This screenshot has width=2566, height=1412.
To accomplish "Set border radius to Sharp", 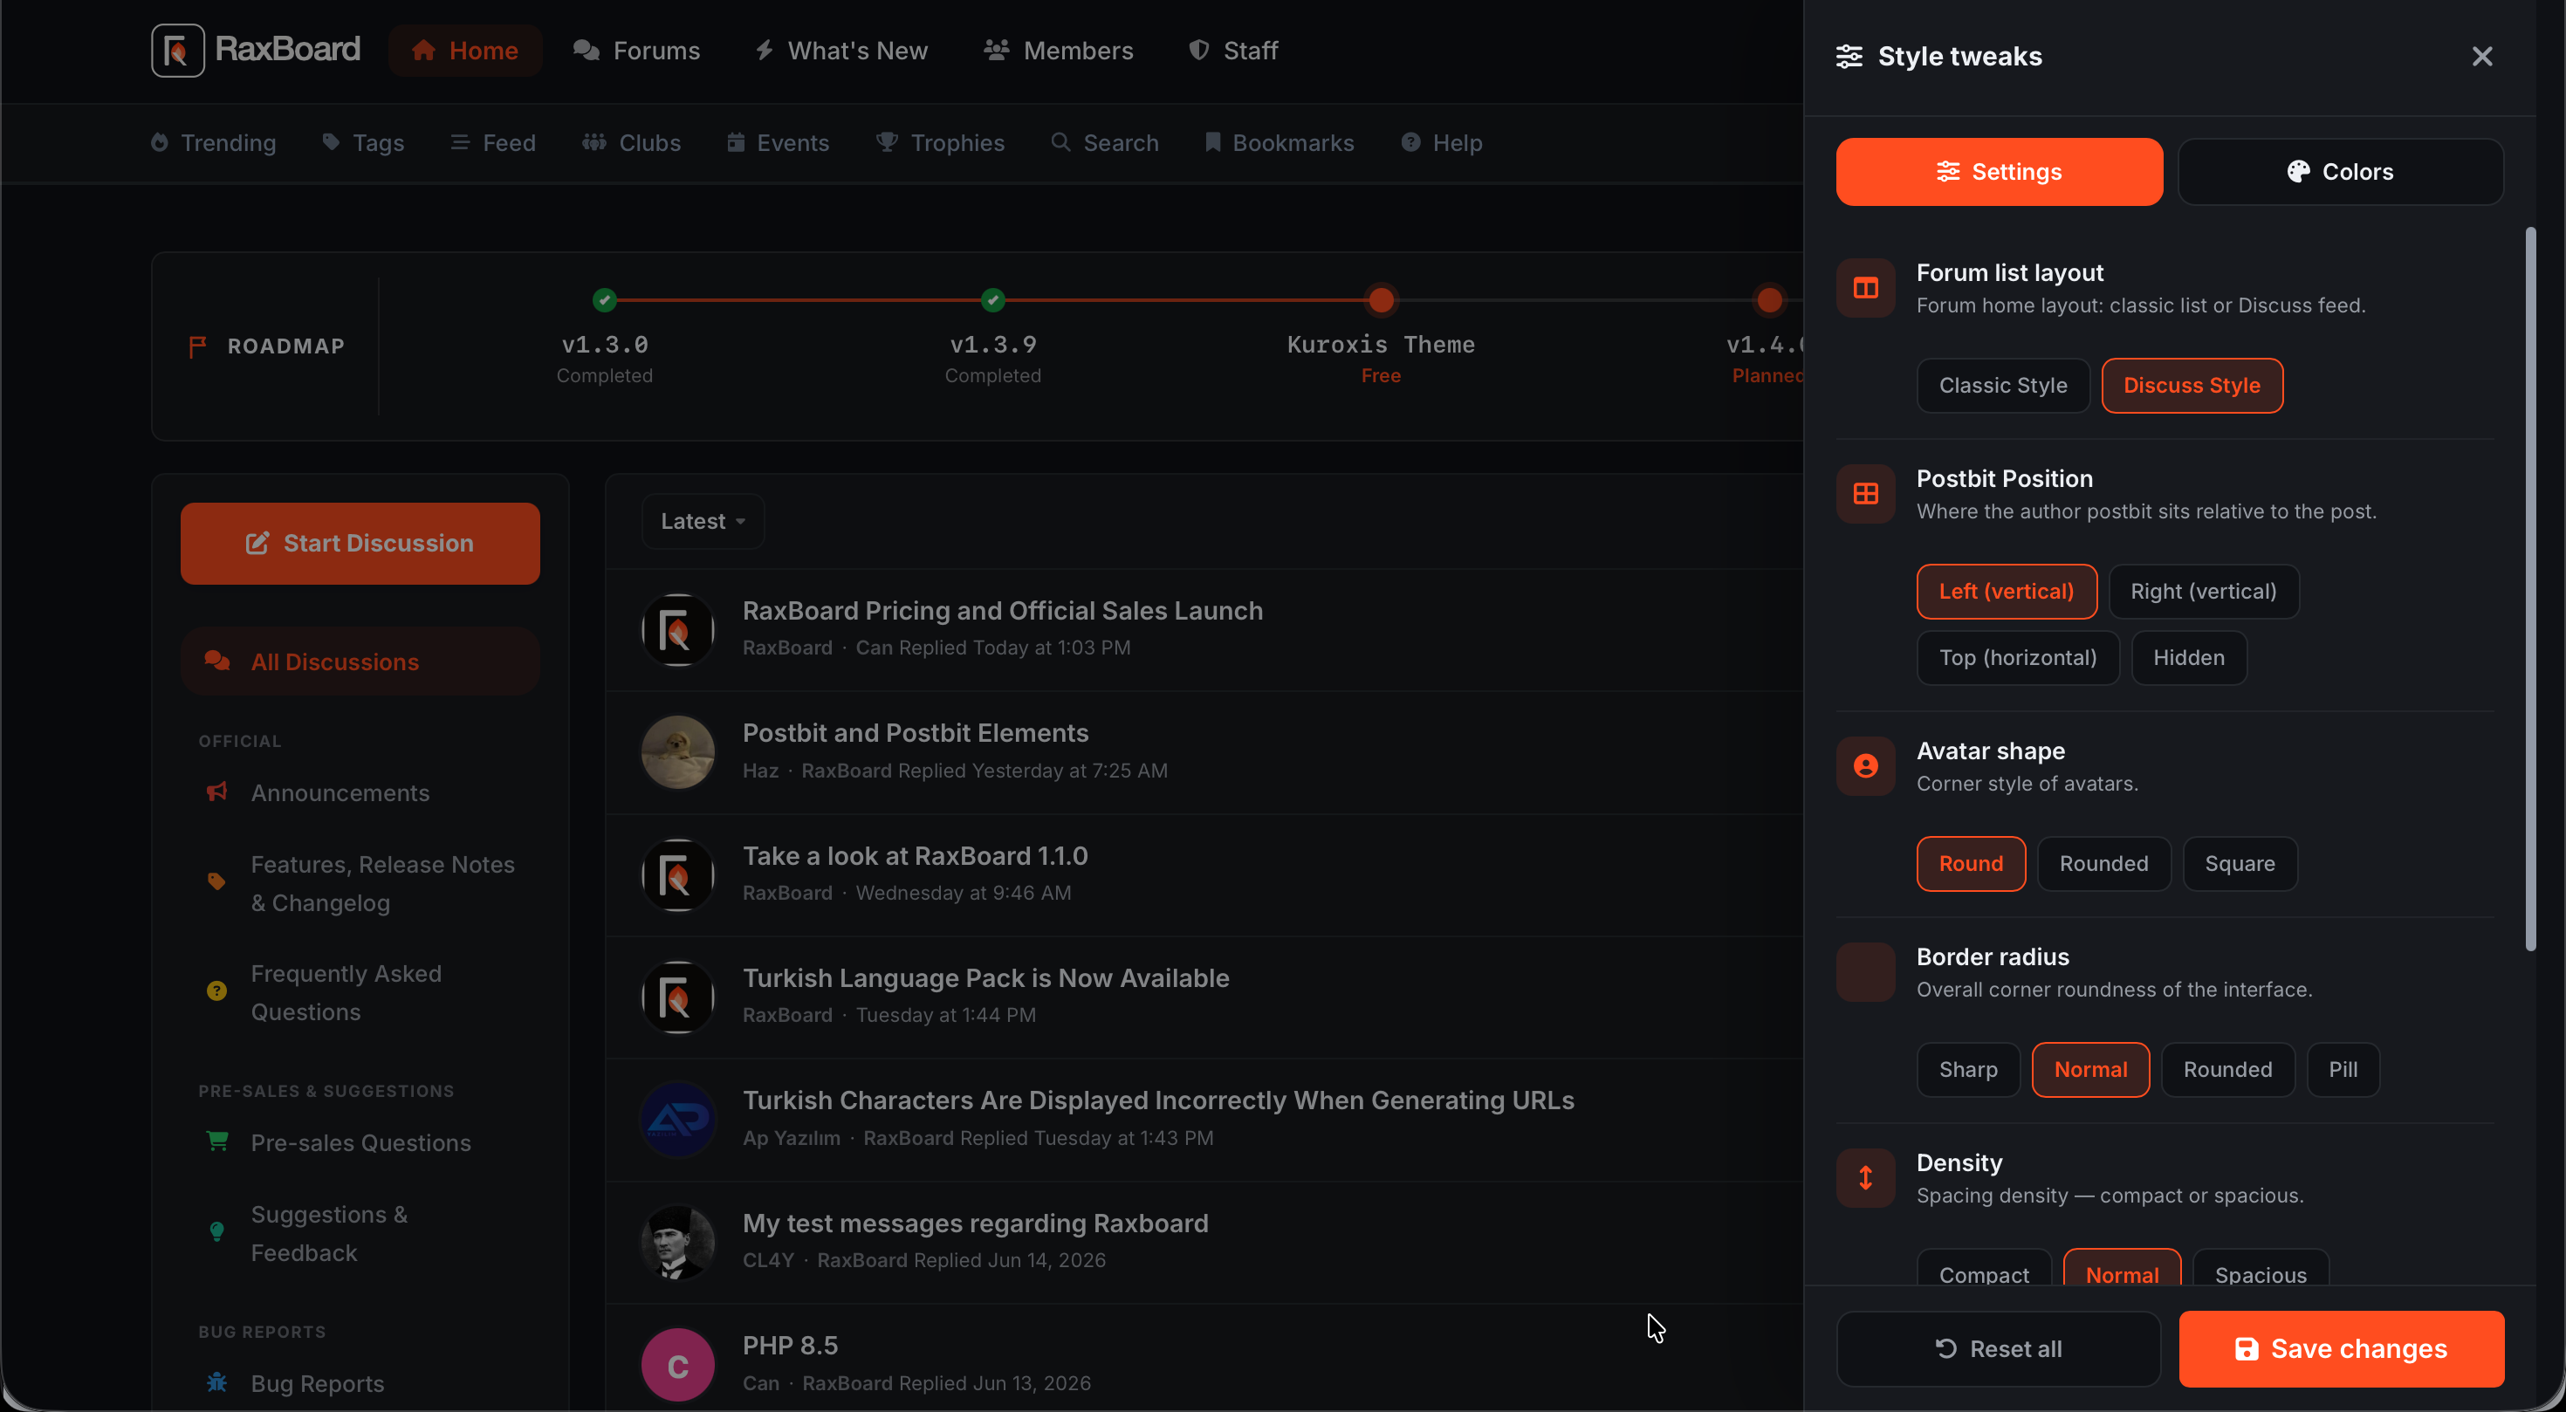I will pyautogui.click(x=1967, y=1069).
